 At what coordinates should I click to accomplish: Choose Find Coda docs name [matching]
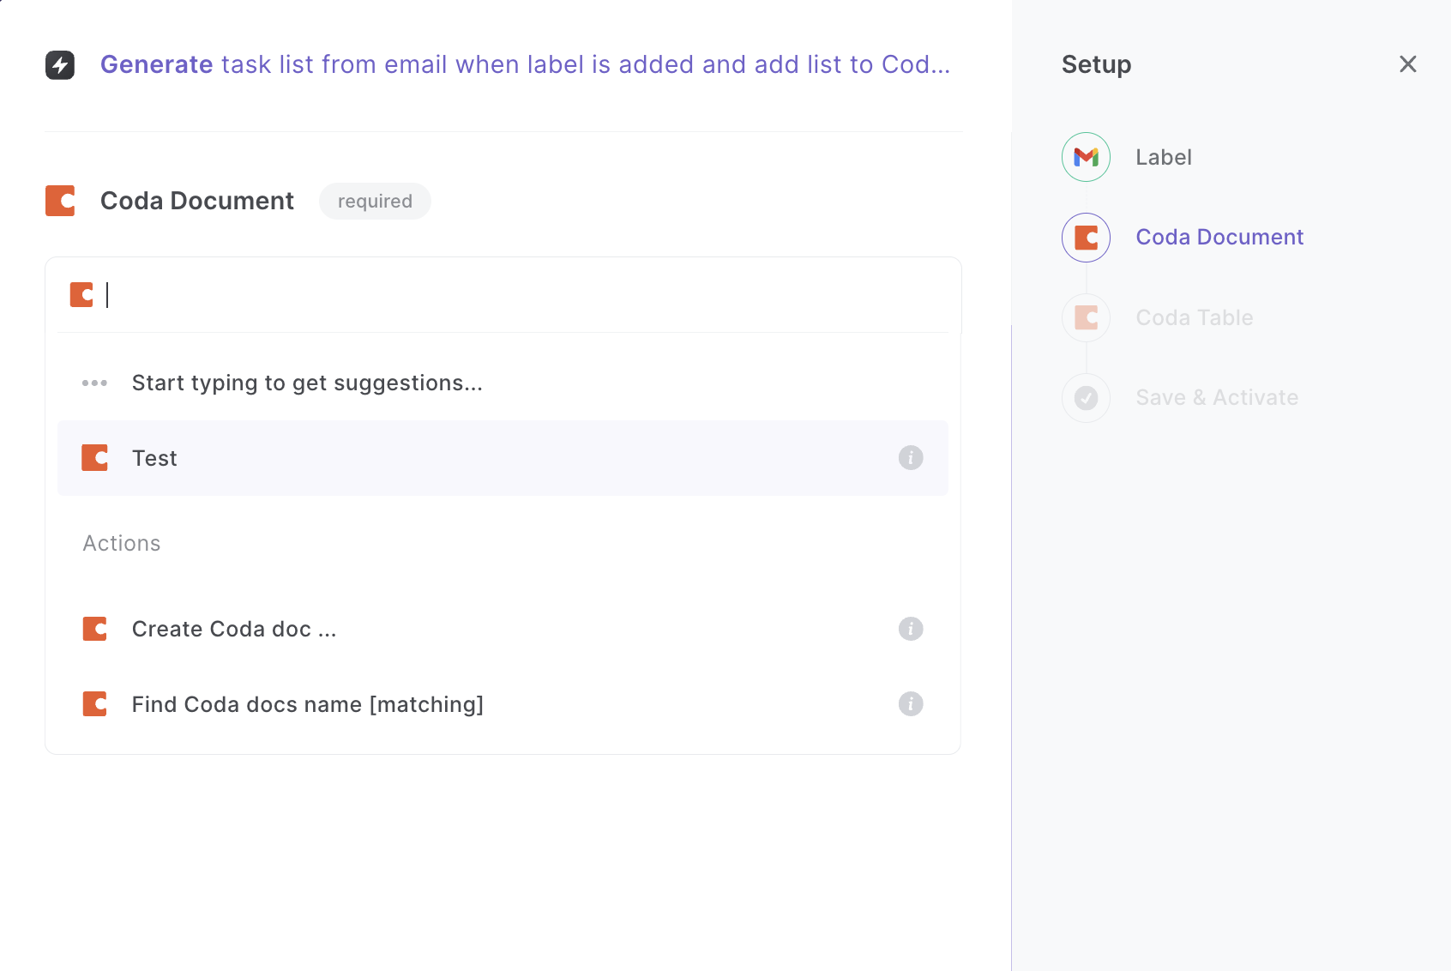[503, 704]
